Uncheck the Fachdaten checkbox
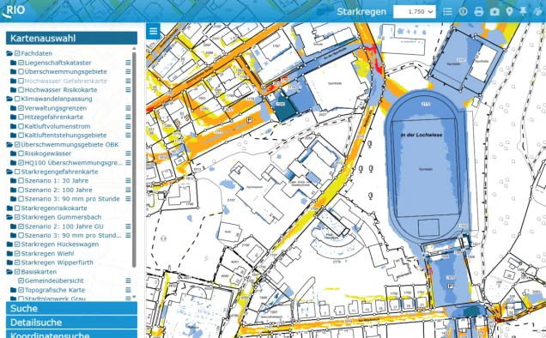The image size is (546, 338). 17,53
